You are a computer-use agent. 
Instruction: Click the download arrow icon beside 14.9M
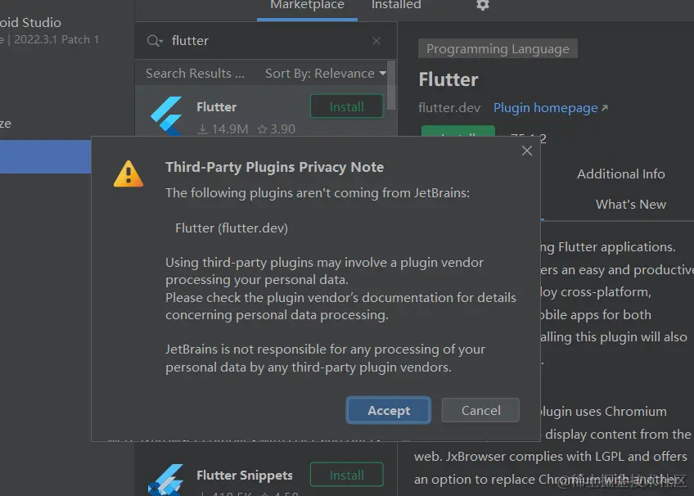tap(205, 129)
